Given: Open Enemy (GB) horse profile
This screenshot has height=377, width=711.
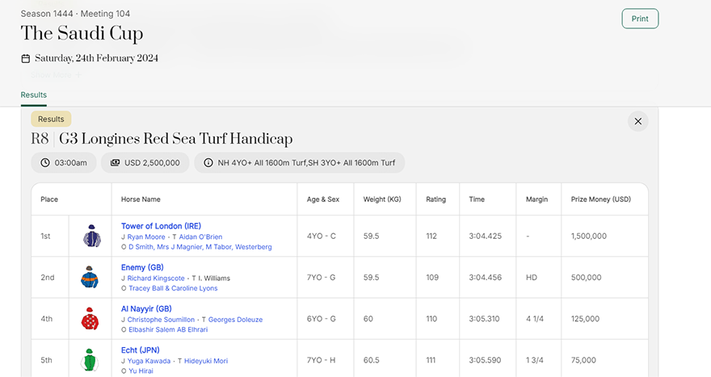Looking at the screenshot, I should (142, 267).
